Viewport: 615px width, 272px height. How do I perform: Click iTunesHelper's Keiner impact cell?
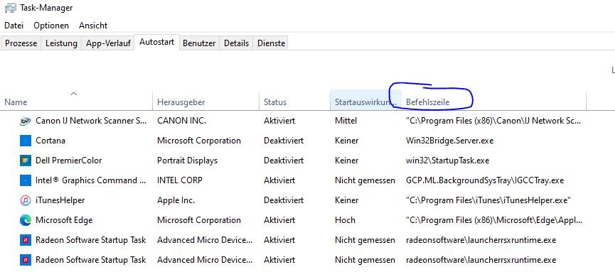pyautogui.click(x=346, y=201)
